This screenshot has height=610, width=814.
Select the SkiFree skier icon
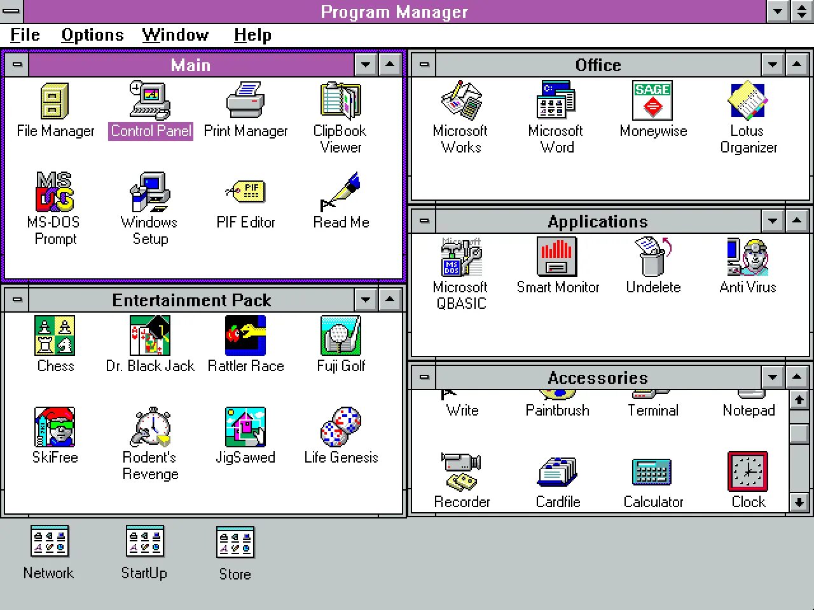click(55, 427)
